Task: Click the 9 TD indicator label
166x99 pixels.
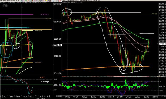Action: 42,77
